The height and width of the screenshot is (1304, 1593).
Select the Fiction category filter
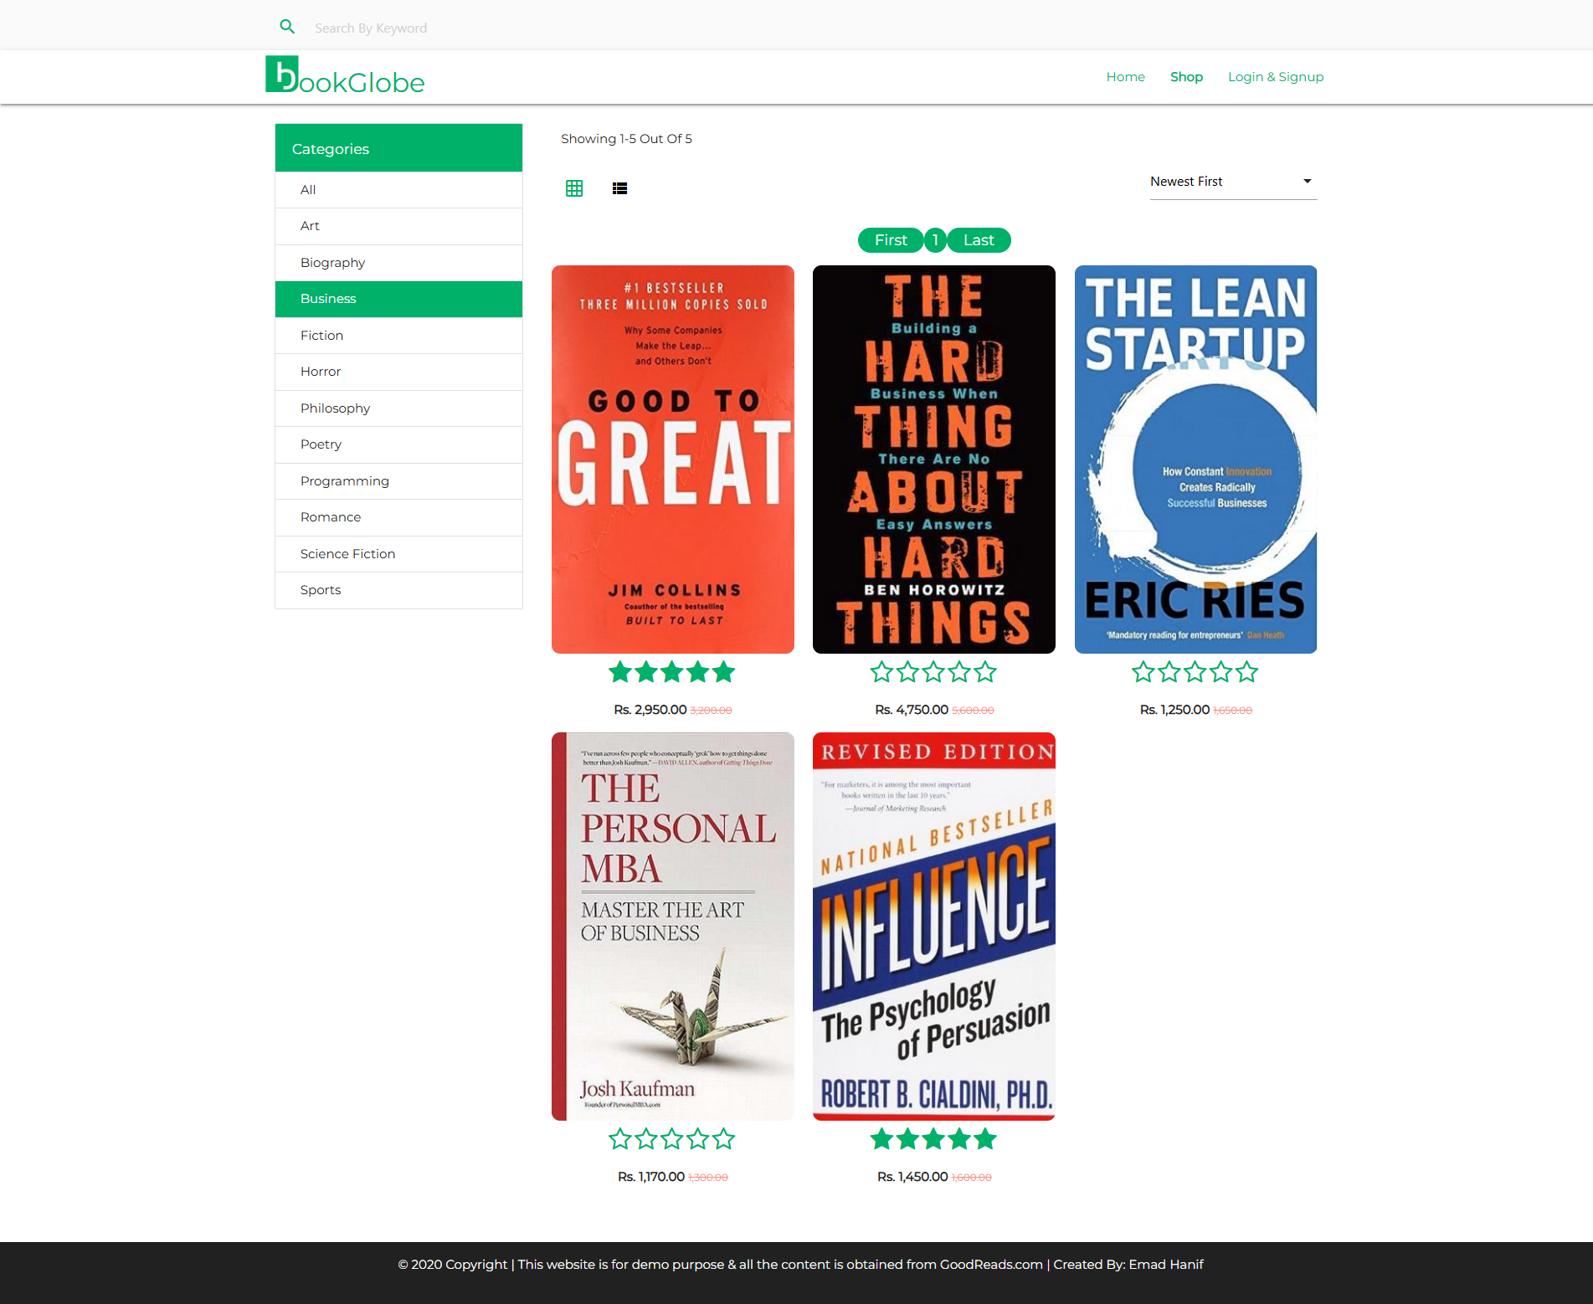[x=398, y=335]
